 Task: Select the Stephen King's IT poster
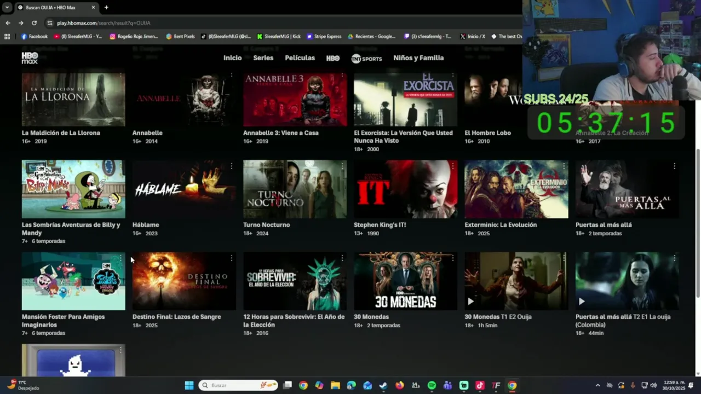(x=405, y=189)
